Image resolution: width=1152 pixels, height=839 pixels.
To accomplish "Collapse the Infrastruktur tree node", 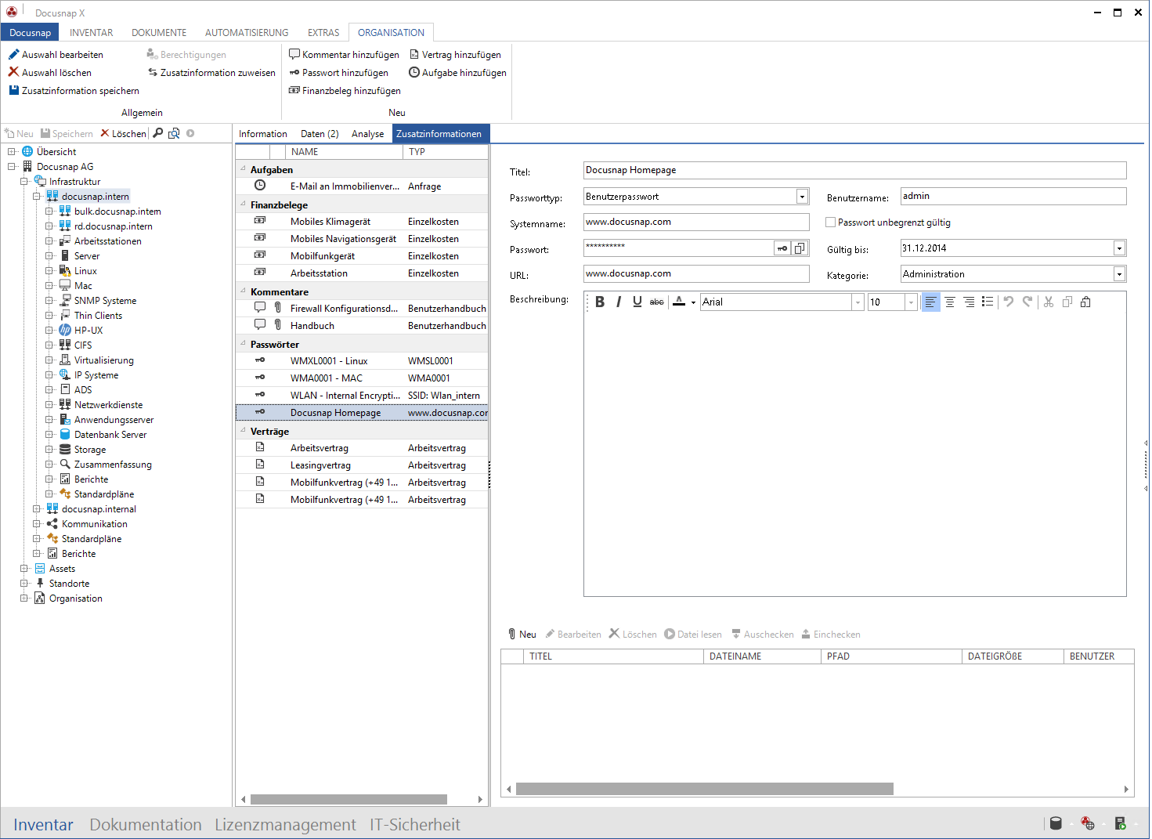I will coord(24,182).
